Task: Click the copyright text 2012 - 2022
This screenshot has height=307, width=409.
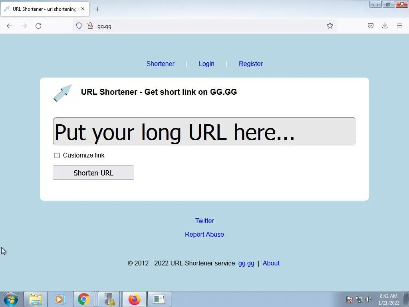Action: pyautogui.click(x=181, y=263)
